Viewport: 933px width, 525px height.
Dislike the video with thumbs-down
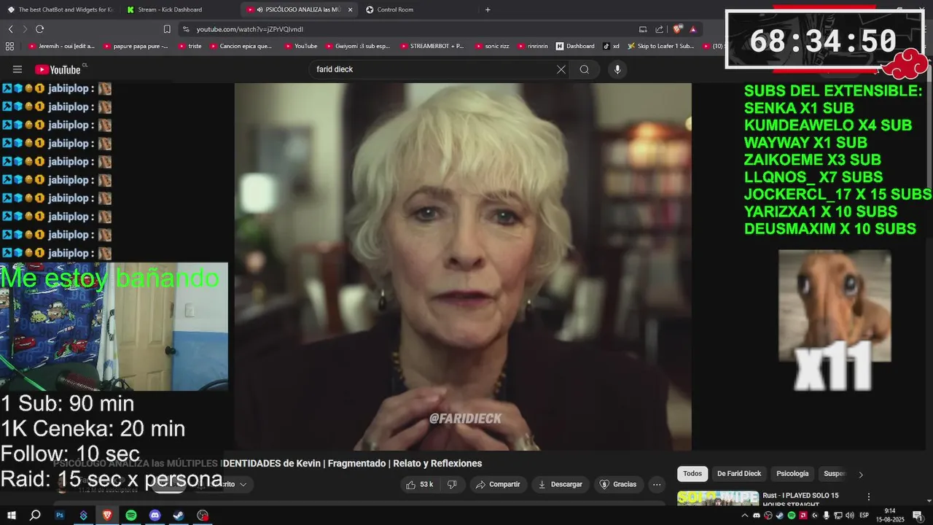point(452,484)
